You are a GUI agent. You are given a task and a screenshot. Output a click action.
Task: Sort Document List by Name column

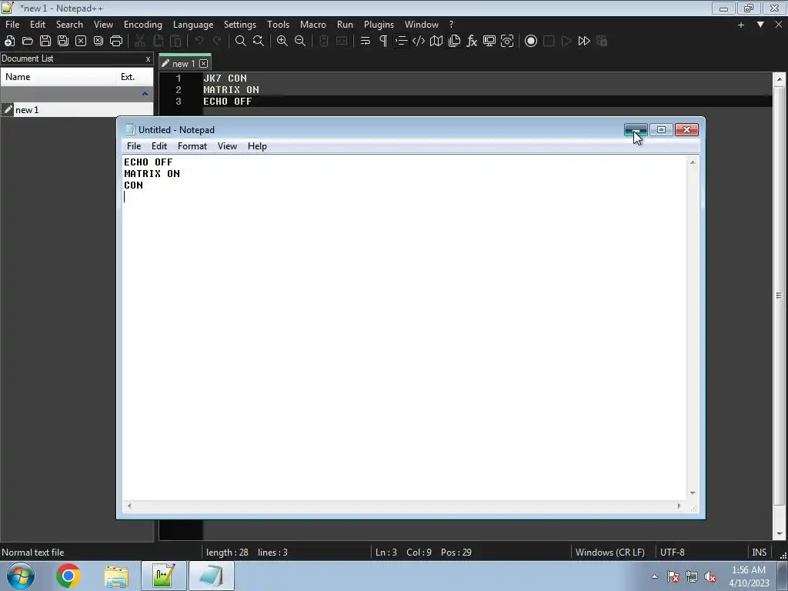point(58,77)
